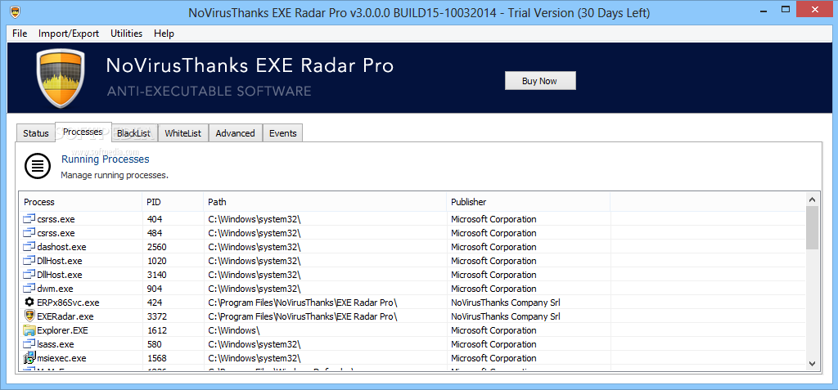Sort by the Process column header
The height and width of the screenshot is (390, 838).
pos(81,202)
